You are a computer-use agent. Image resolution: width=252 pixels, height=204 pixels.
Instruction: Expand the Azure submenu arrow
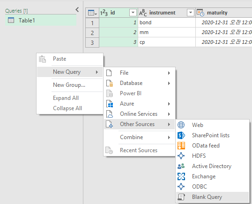click(169, 104)
